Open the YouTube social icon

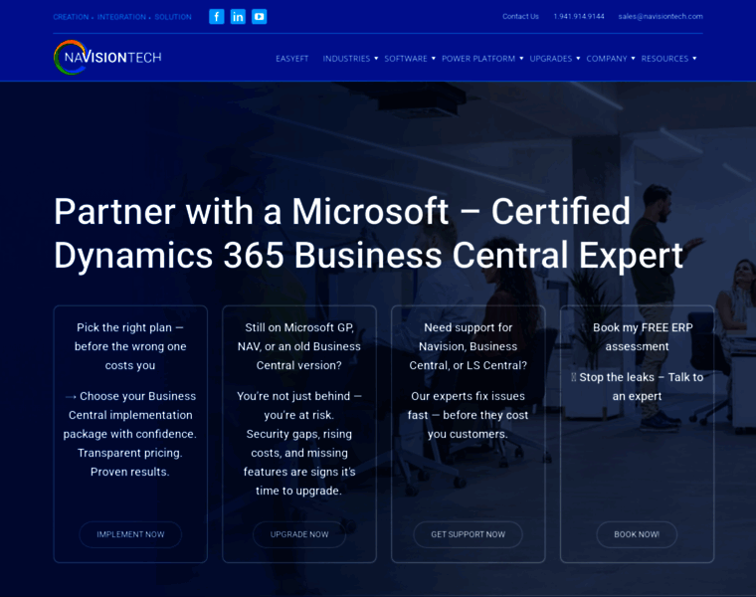pyautogui.click(x=259, y=17)
